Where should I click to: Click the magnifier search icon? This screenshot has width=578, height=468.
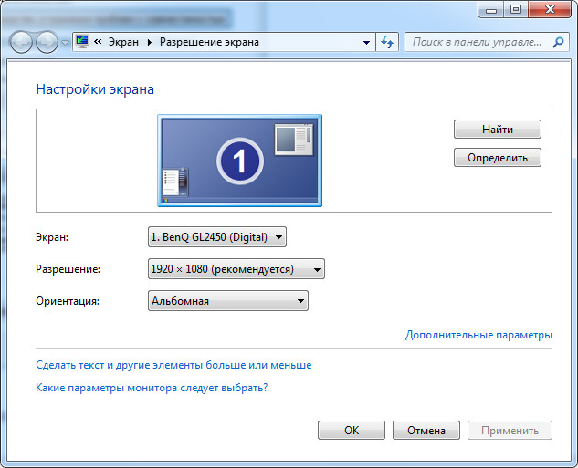558,42
